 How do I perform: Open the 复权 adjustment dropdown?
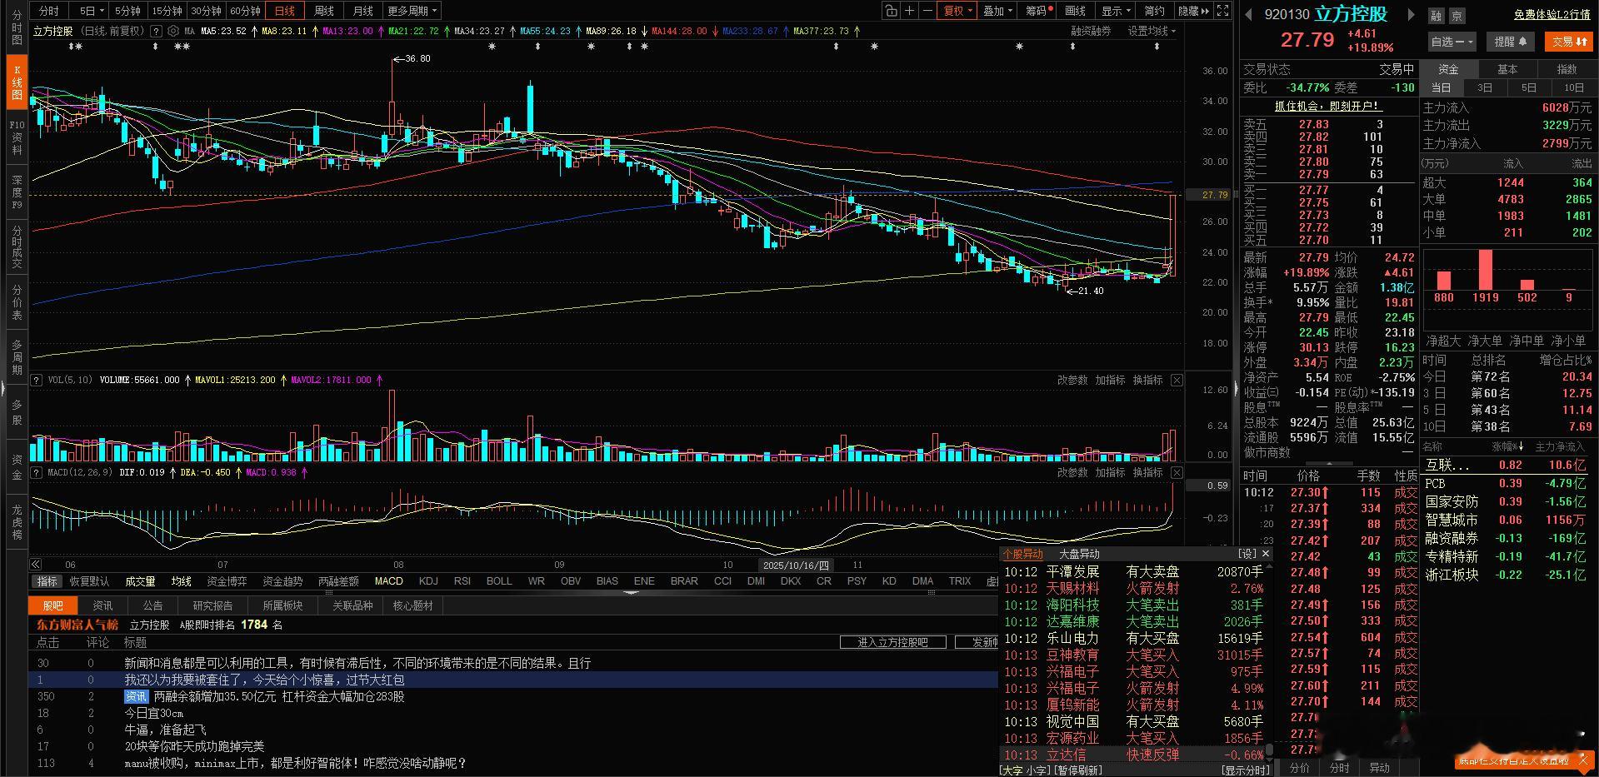pos(957,11)
